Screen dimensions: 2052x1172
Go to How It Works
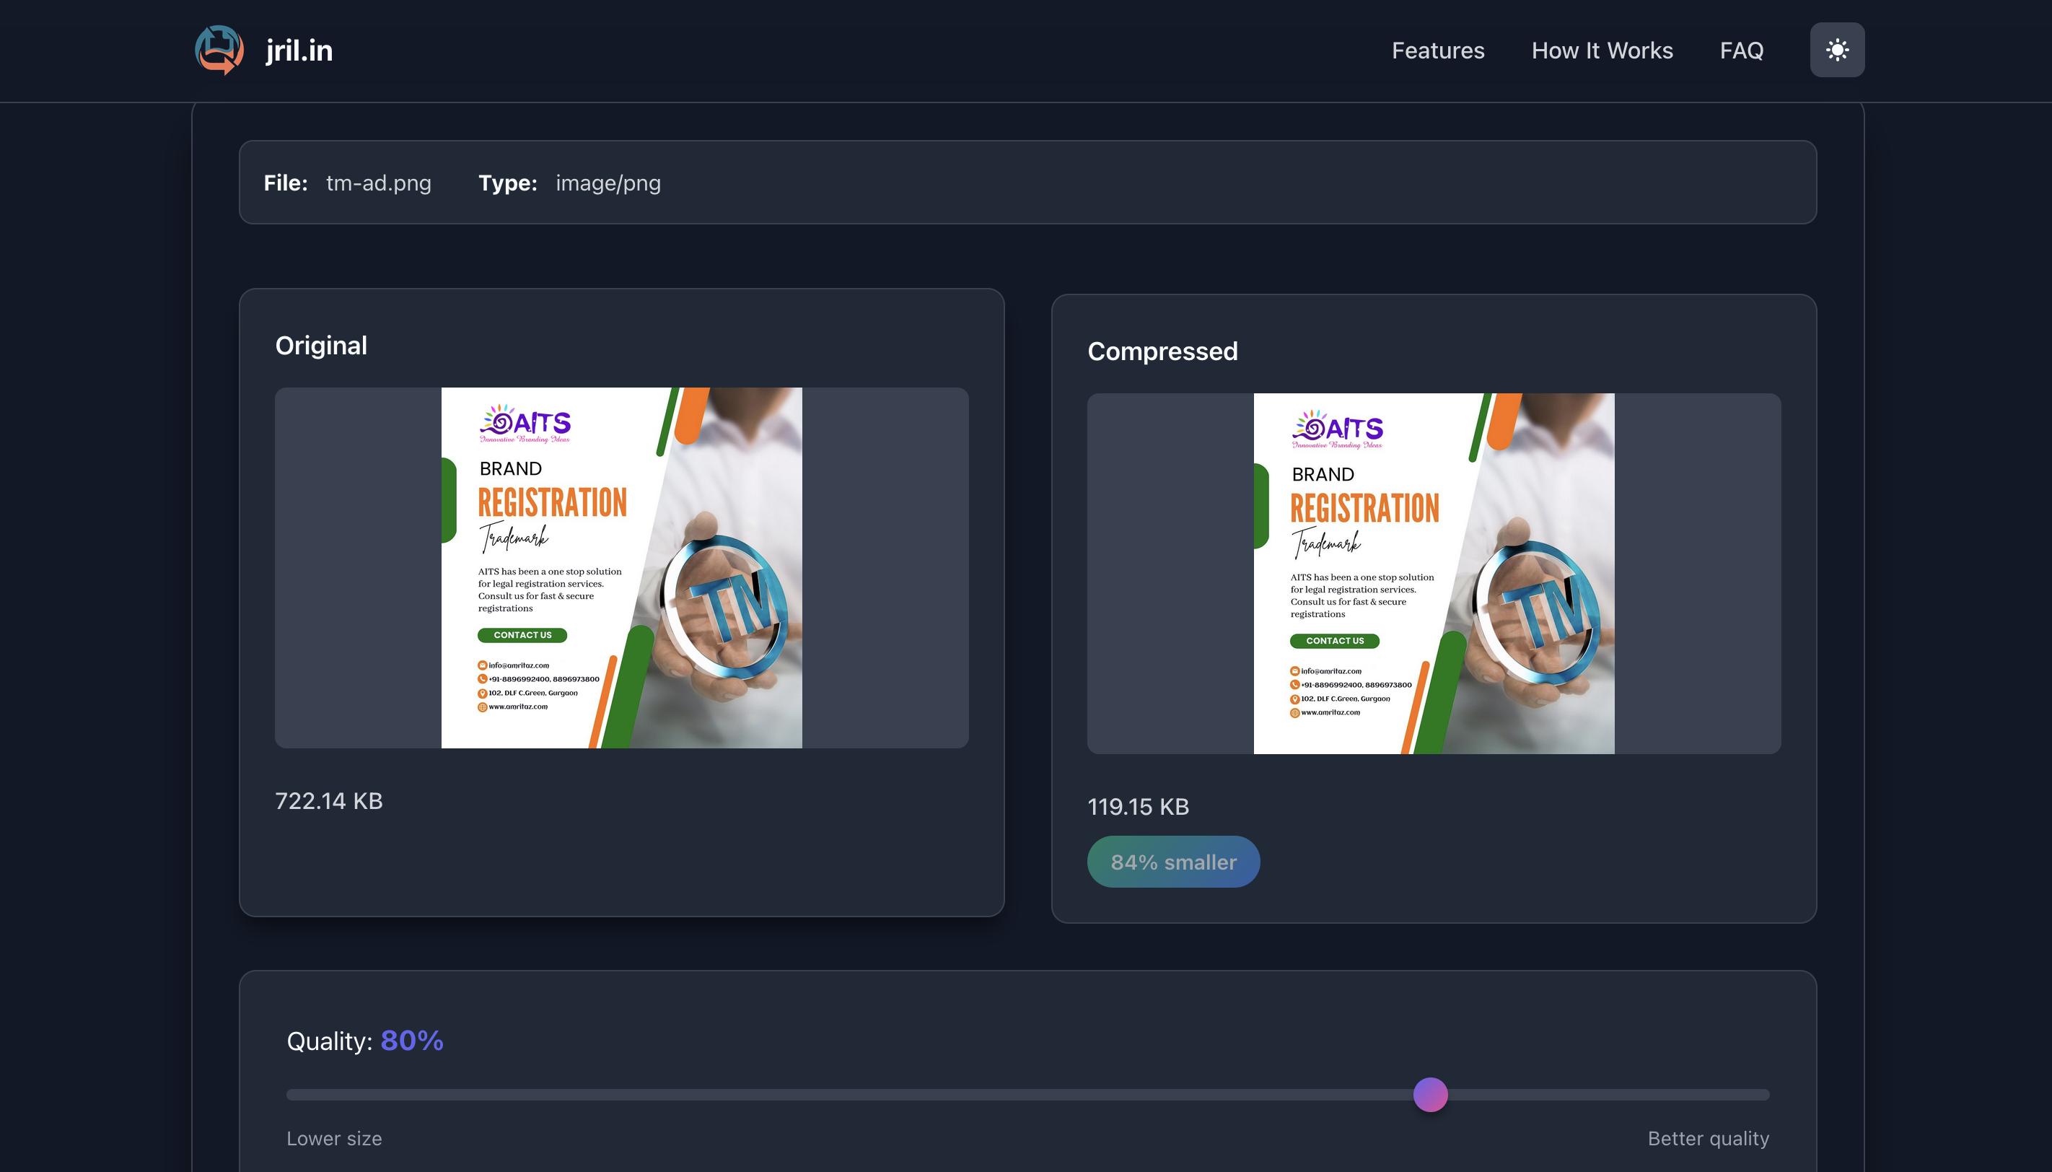tap(1602, 50)
